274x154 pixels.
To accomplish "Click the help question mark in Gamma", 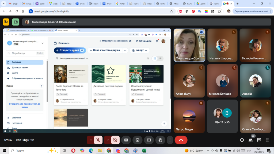I will click(x=164, y=124).
